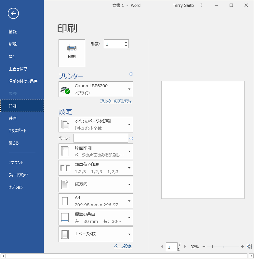254x259 pixels.
Task: Click the current page number field in preview
Action: (x=172, y=247)
